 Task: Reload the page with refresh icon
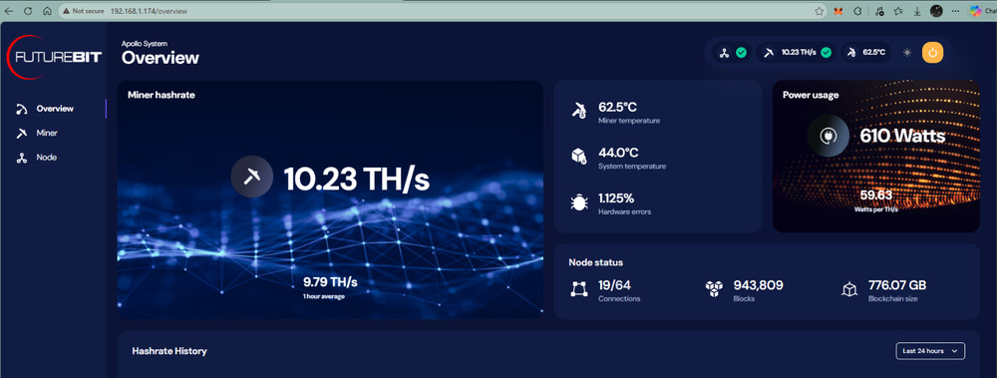click(x=28, y=11)
